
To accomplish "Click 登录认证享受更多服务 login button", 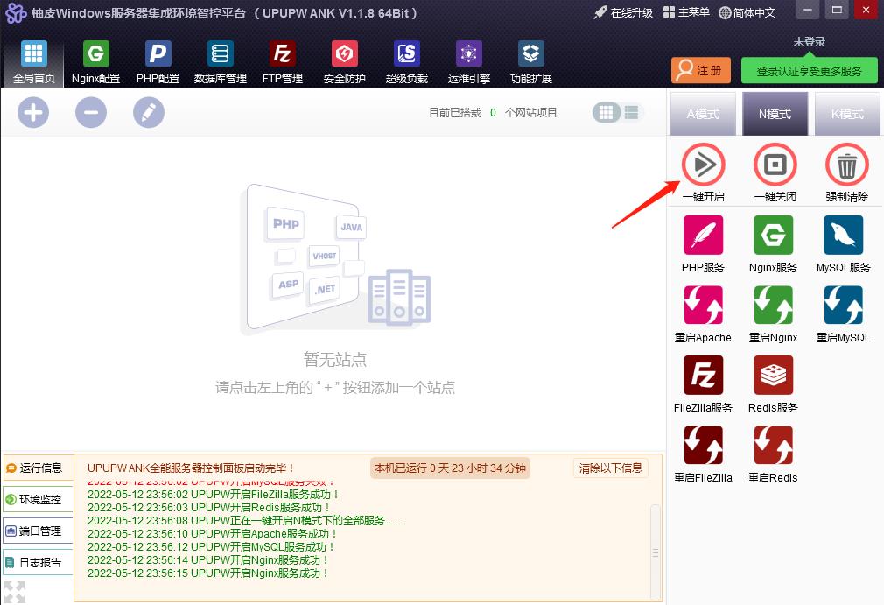I will tap(809, 70).
